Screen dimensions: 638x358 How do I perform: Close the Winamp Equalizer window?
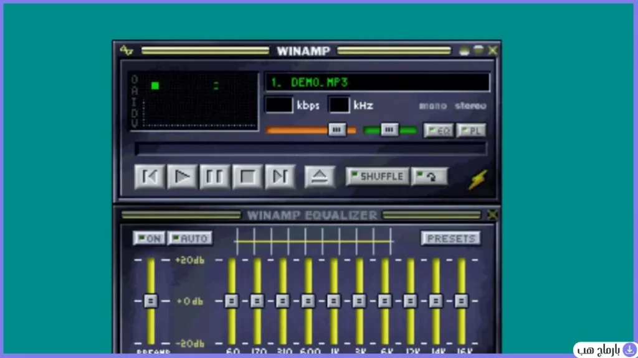pyautogui.click(x=492, y=214)
